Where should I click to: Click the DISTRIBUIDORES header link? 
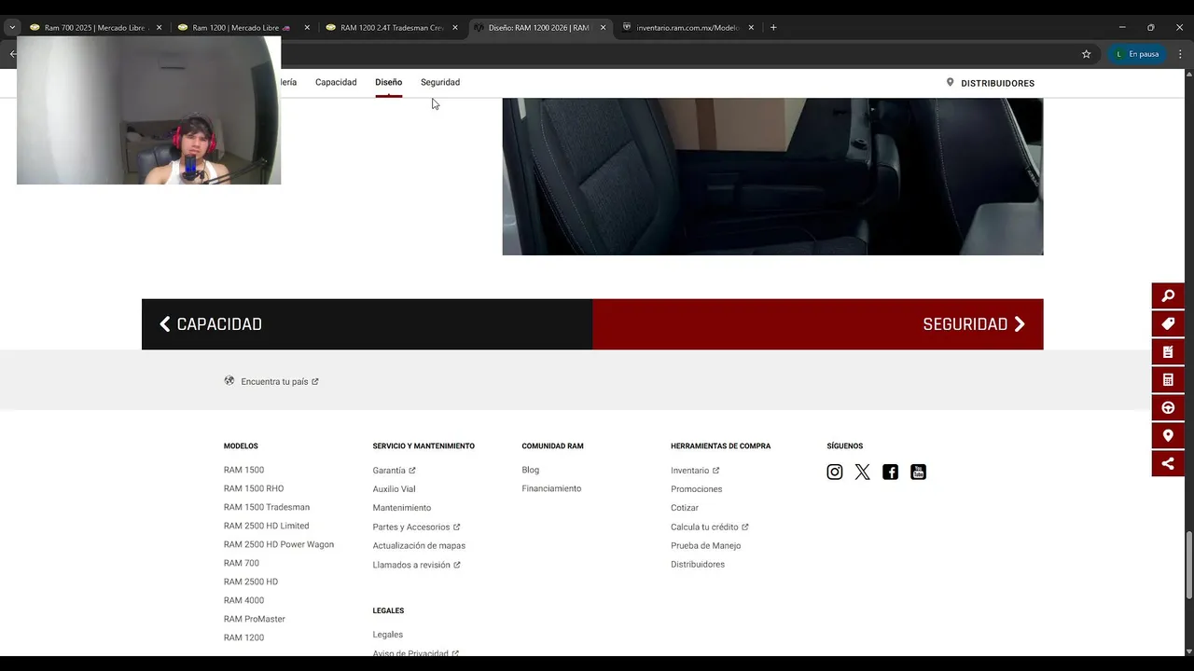[990, 83]
